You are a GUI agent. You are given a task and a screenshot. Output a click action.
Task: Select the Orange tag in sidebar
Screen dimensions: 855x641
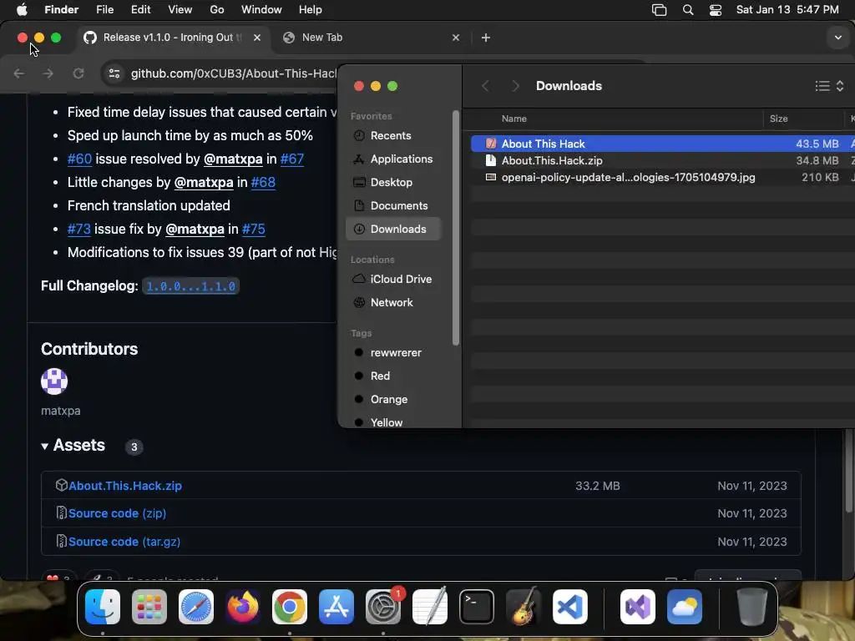pyautogui.click(x=392, y=400)
